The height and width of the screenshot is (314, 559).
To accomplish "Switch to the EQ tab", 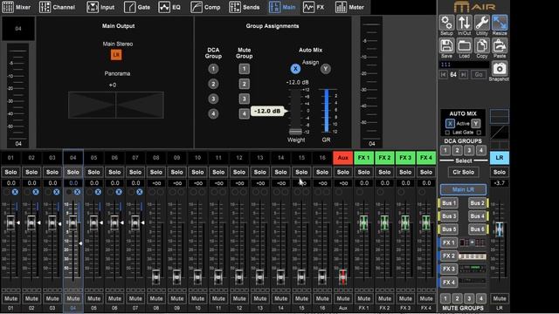I will pos(169,7).
